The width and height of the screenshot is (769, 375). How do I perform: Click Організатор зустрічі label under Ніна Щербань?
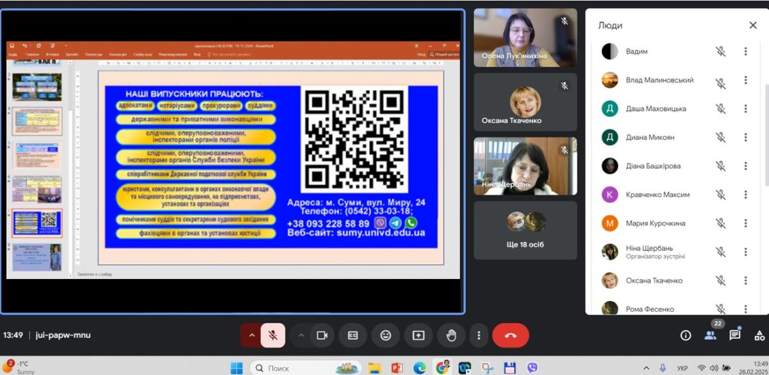[x=655, y=257]
